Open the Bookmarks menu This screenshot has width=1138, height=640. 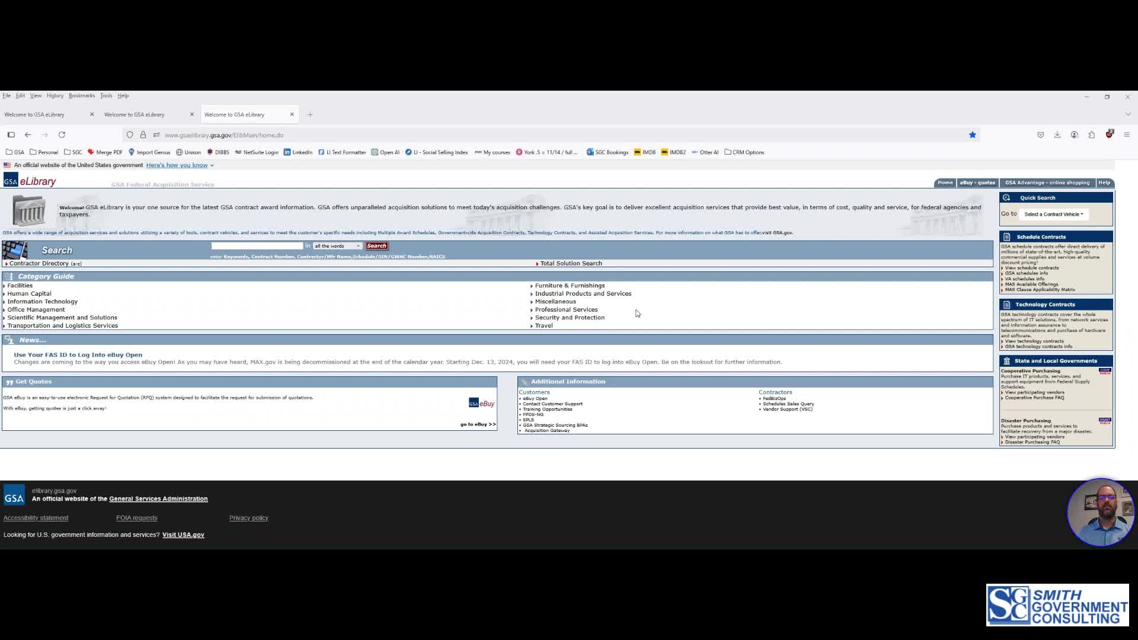[x=81, y=95]
